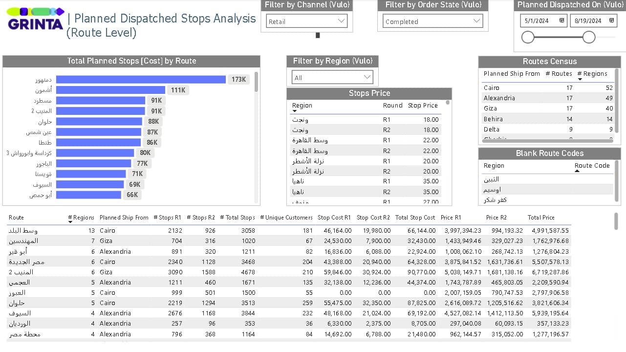The width and height of the screenshot is (626, 352).
Task: Click the Grinta logo
Action: (36, 19)
